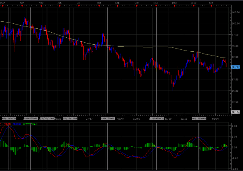Viewport: 243px width, 171px height.
Task: Click the red month marker under Mar
Action: click(x=3, y=6)
